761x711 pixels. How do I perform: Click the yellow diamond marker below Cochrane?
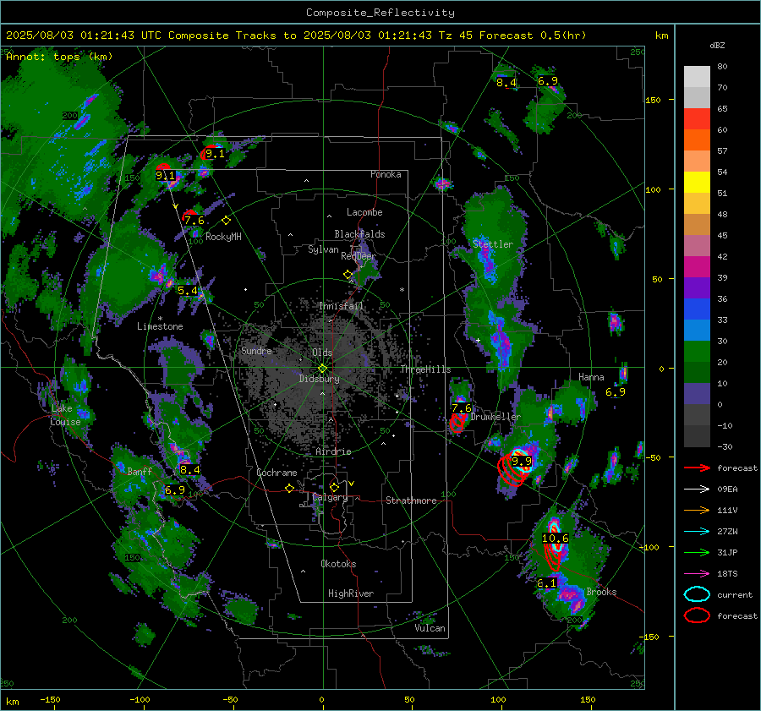[x=290, y=489]
